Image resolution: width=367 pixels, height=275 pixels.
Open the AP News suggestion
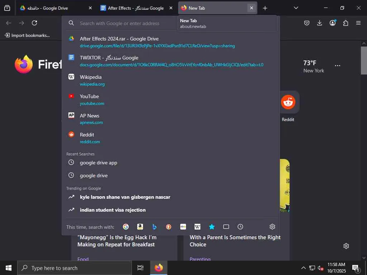tap(171, 119)
